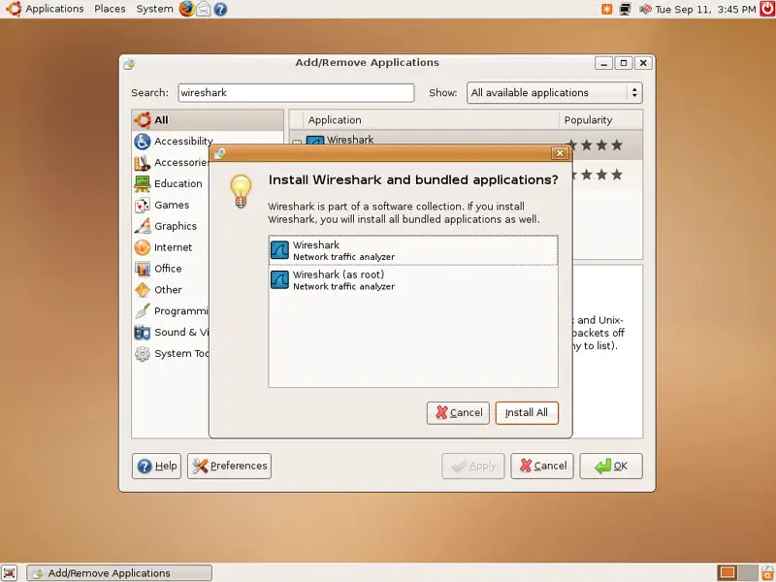Click the wireshark search field
The image size is (776, 582).
point(296,92)
